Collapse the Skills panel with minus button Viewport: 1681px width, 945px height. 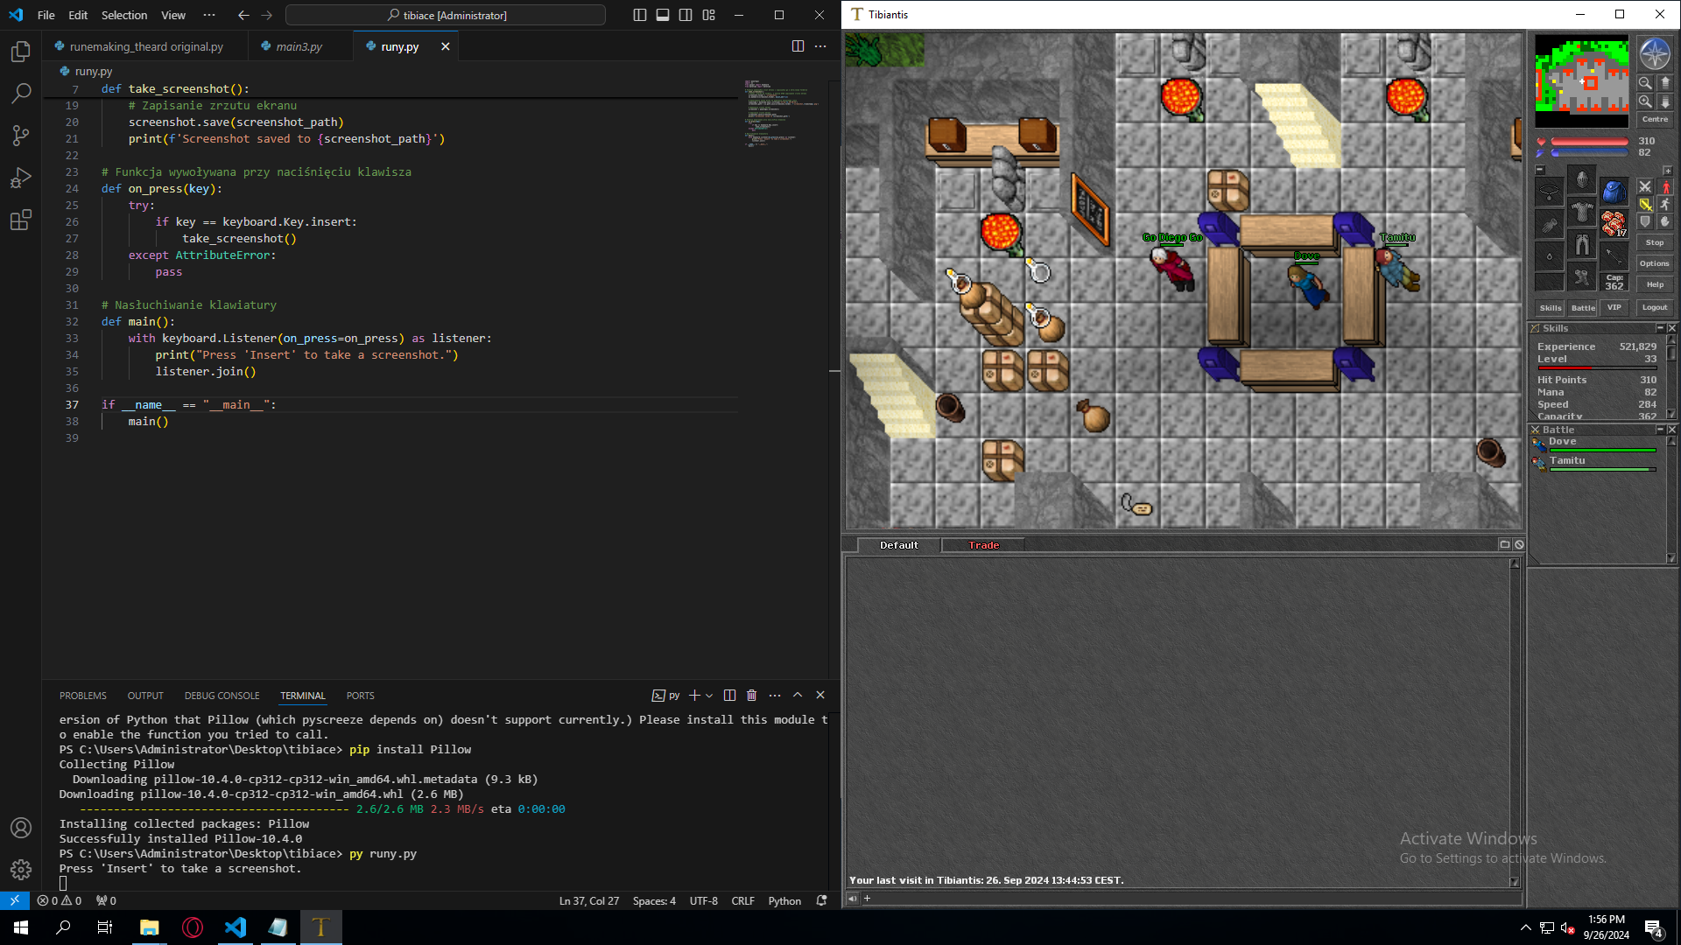coord(1662,327)
